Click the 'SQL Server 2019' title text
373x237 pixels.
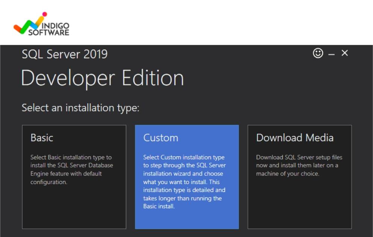(65, 54)
